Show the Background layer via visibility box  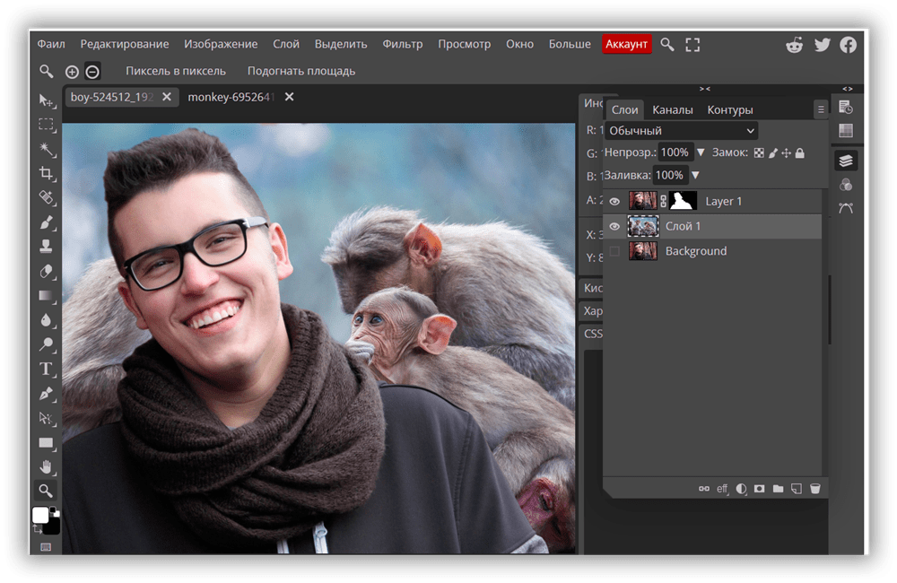tap(614, 252)
